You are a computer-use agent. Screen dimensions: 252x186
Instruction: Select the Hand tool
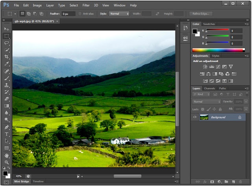(7, 155)
